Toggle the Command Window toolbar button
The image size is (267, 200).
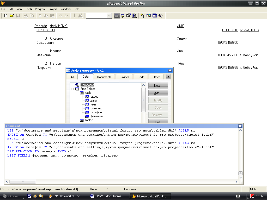(x=117, y=16)
